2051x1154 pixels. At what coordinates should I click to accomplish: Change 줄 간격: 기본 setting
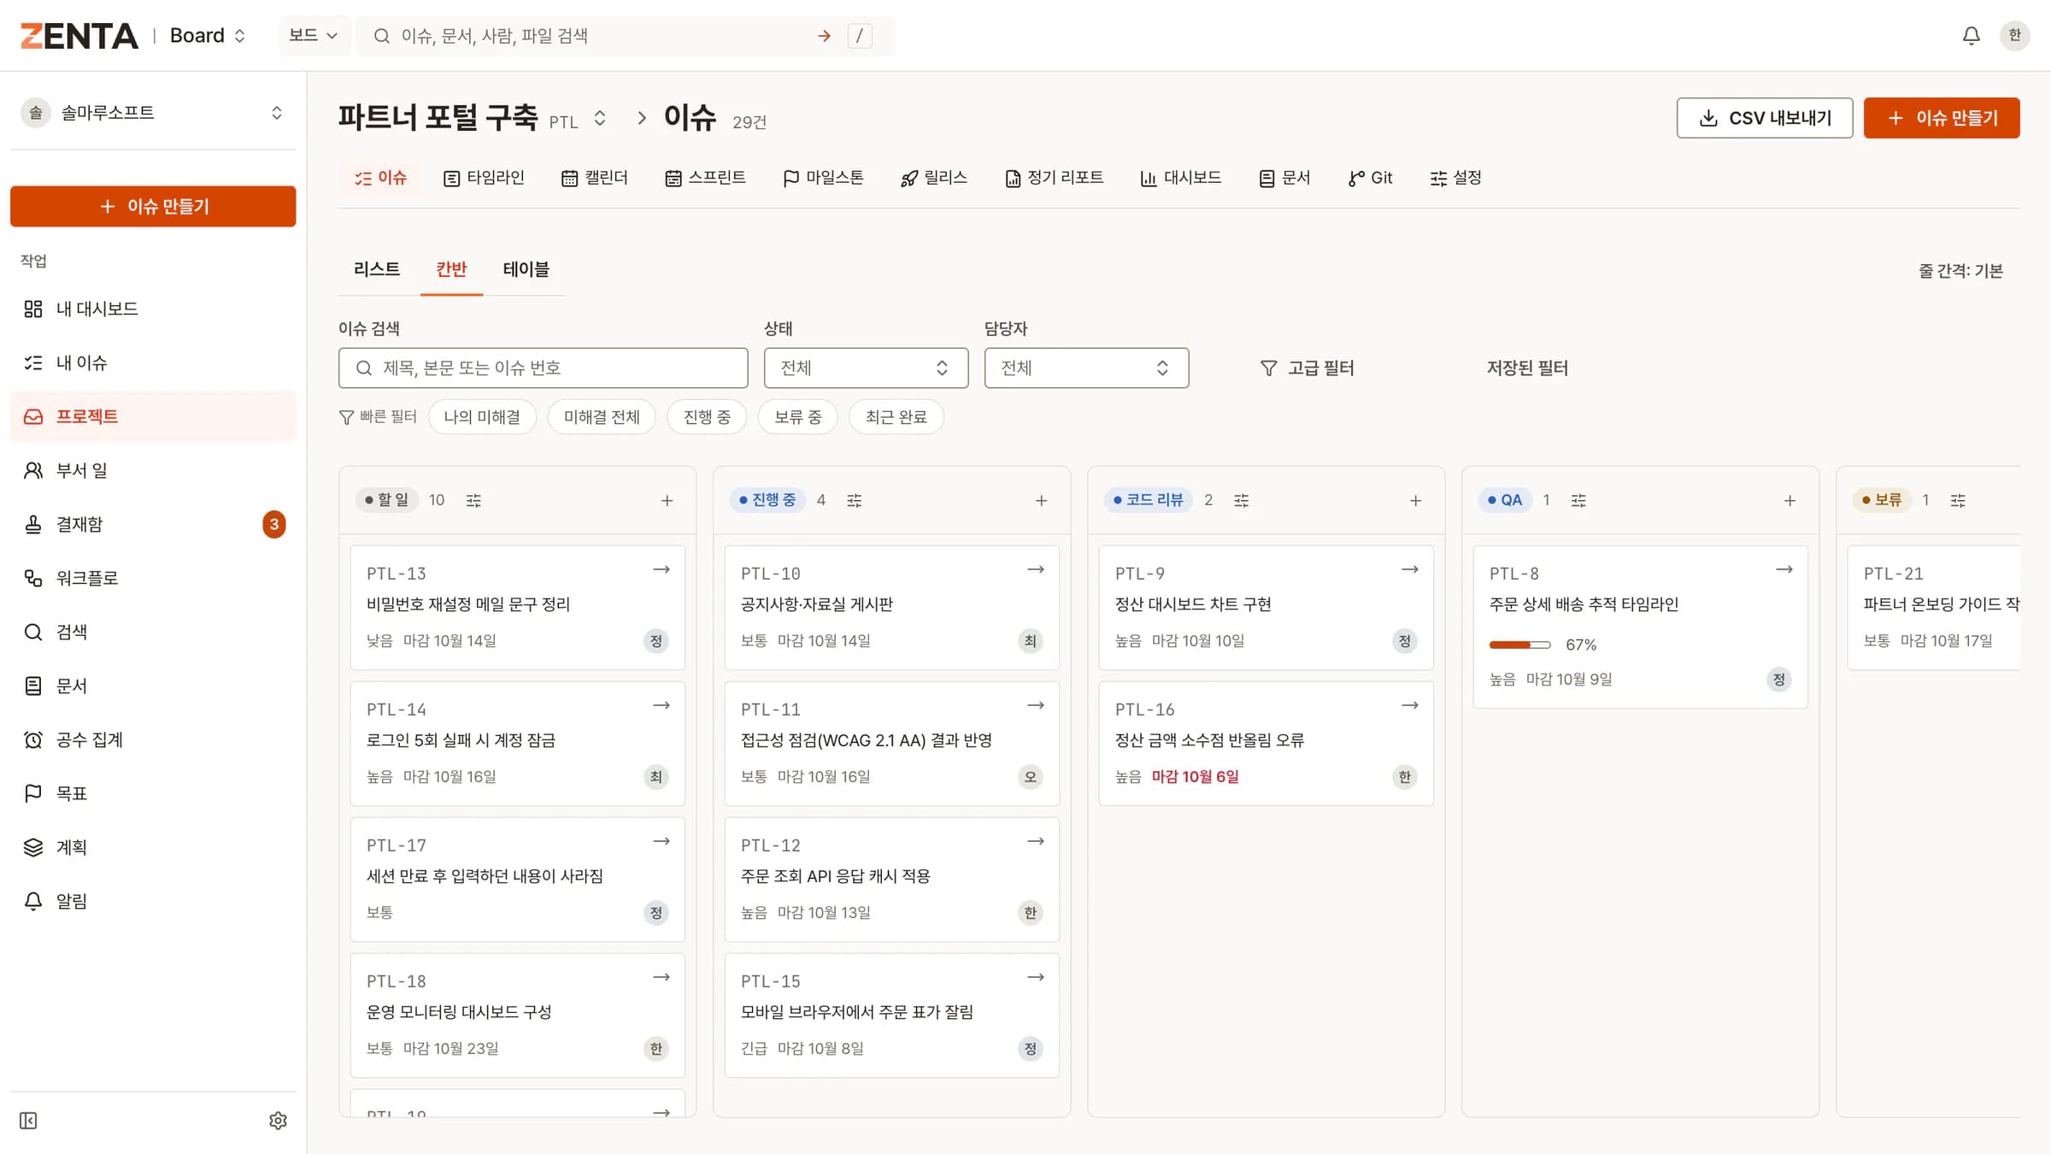(1960, 271)
